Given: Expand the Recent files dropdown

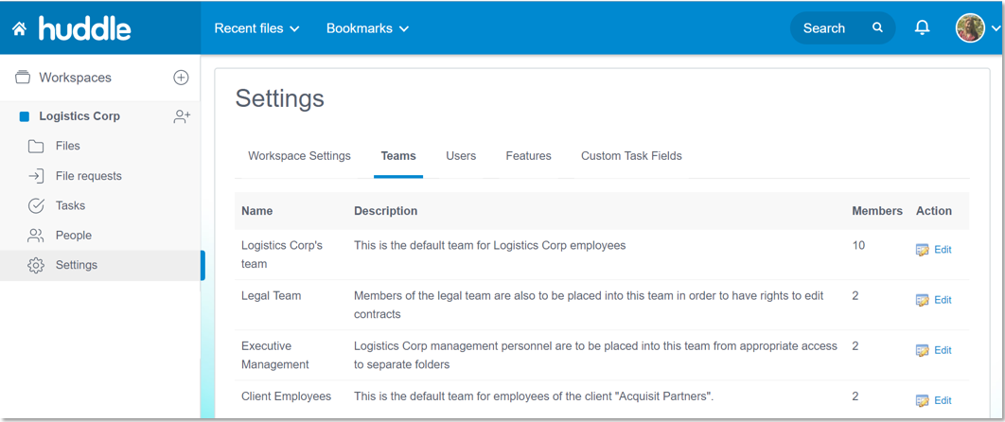Looking at the screenshot, I should (257, 28).
